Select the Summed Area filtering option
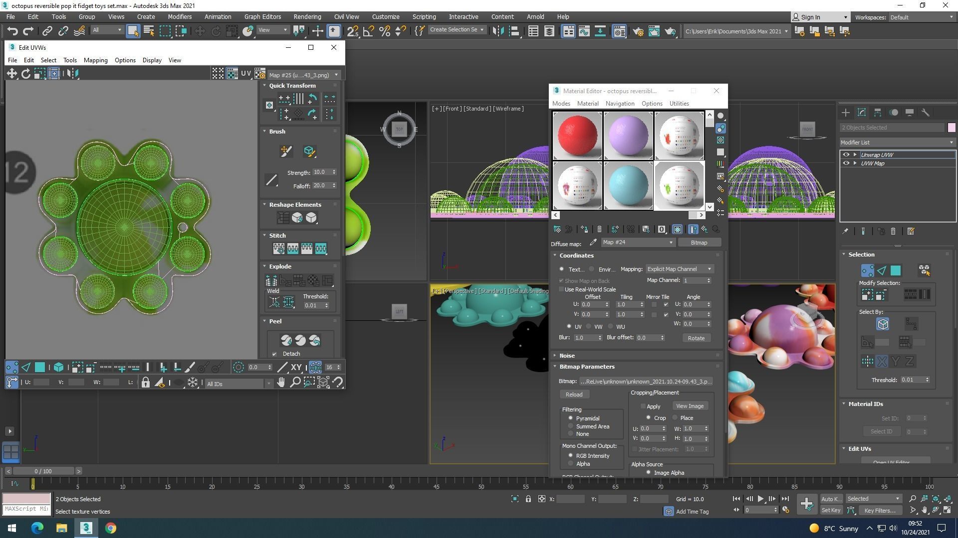Screen dimensions: 958x538 tap(570, 426)
